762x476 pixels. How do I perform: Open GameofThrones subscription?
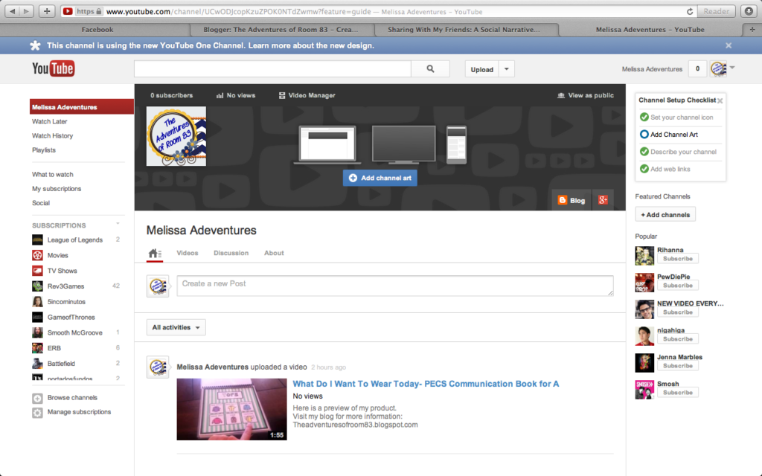coord(71,317)
